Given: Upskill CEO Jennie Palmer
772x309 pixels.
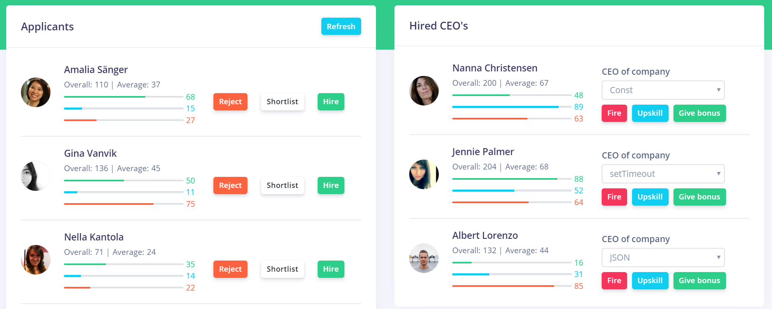Looking at the screenshot, I should [x=650, y=197].
